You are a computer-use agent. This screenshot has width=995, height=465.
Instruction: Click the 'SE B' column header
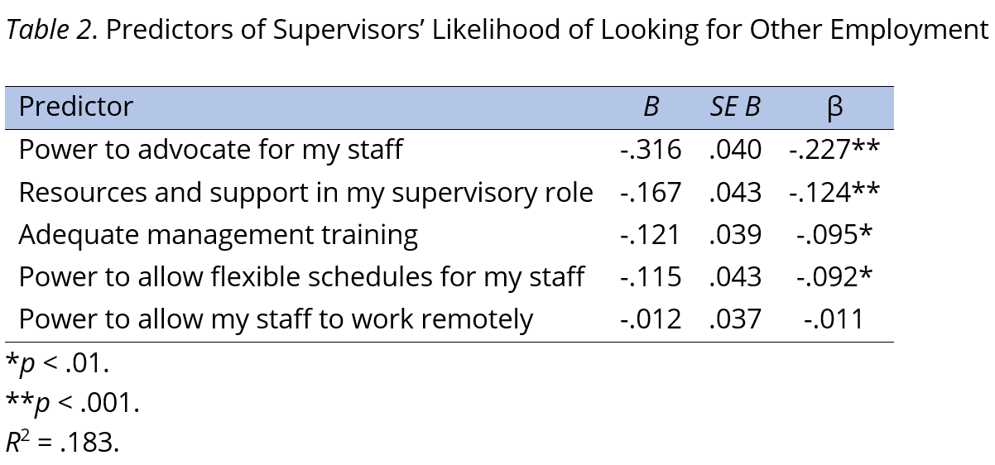pyautogui.click(x=734, y=108)
